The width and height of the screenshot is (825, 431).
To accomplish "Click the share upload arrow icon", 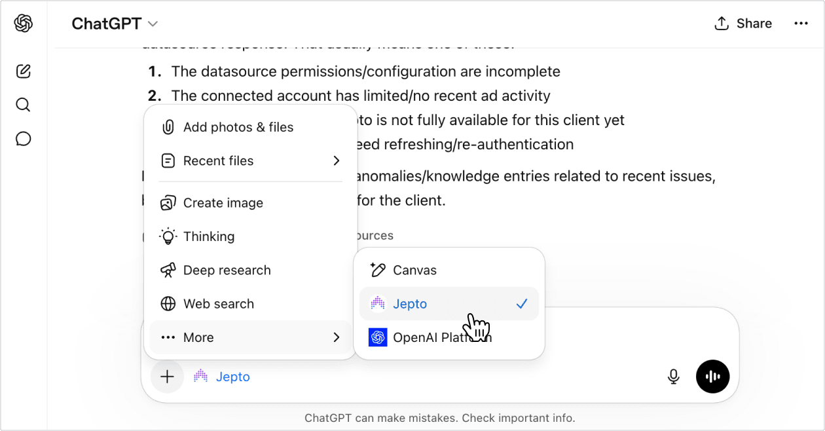I will click(x=722, y=24).
